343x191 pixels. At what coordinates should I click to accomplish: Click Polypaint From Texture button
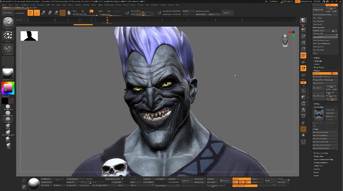click(x=325, y=77)
